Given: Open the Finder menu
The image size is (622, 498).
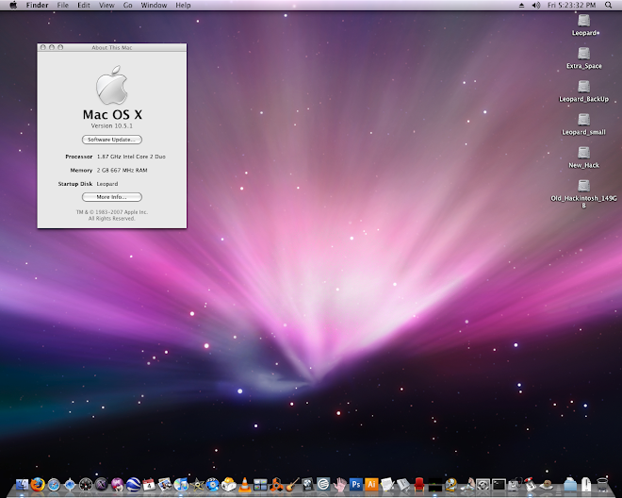Looking at the screenshot, I should [x=37, y=5].
